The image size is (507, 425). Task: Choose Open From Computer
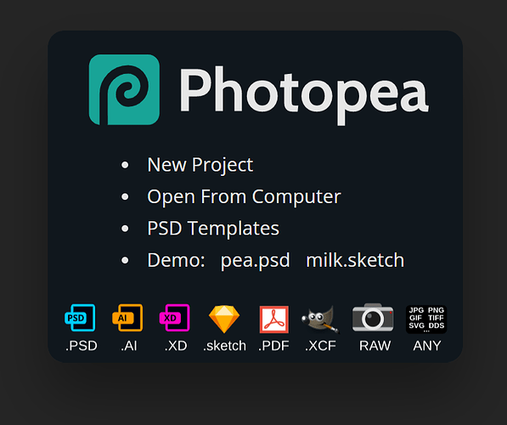pos(244,197)
